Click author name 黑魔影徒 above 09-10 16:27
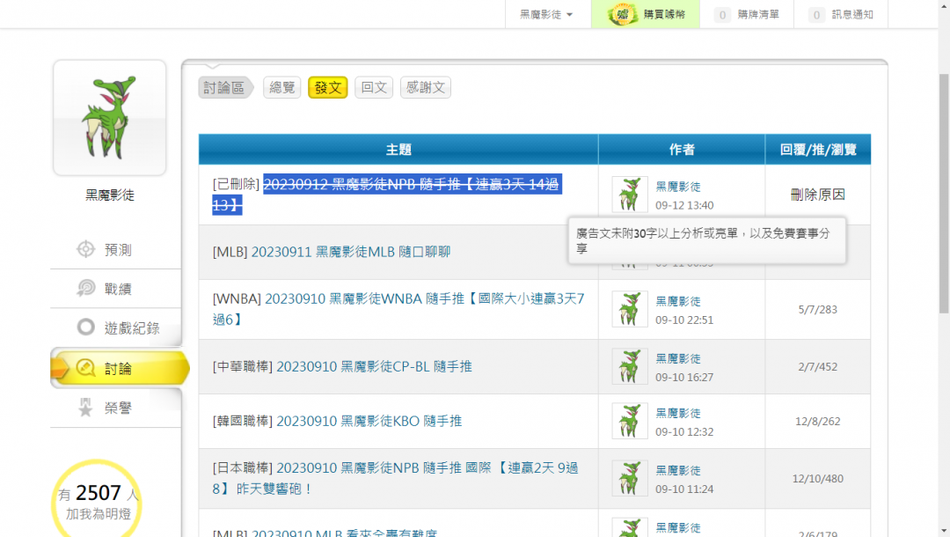Screen dimensions: 950x537 (678, 359)
